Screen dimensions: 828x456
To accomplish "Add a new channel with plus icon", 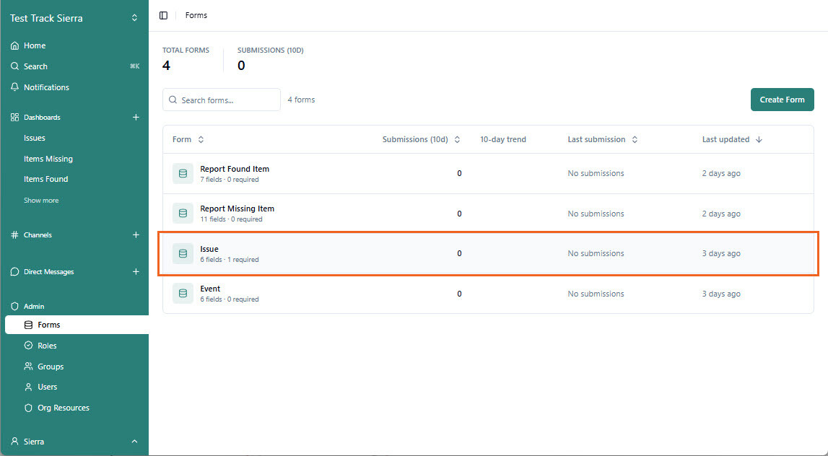I will click(x=136, y=235).
